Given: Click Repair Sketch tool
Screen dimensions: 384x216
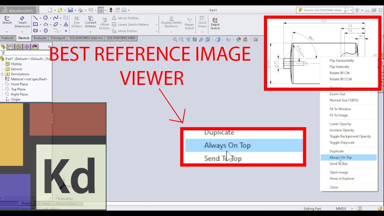Looking at the screenshot, I should [x=189, y=24].
